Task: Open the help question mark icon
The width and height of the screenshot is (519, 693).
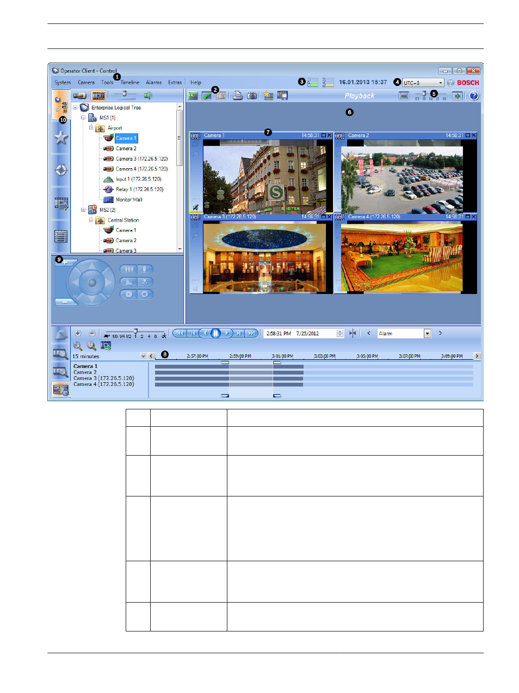Action: (x=474, y=96)
